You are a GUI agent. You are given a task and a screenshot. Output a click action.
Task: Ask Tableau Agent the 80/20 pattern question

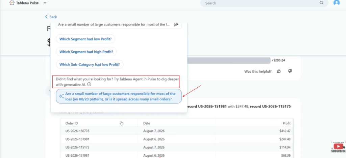pos(119,96)
